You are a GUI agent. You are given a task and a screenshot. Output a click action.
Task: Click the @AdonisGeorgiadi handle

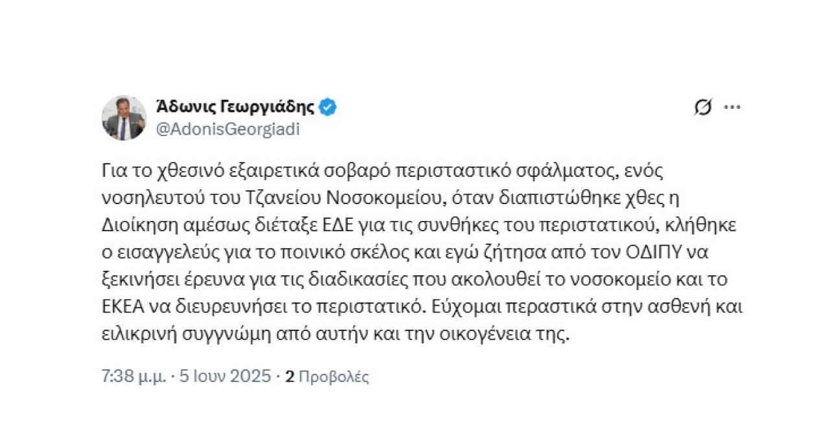coord(228,129)
